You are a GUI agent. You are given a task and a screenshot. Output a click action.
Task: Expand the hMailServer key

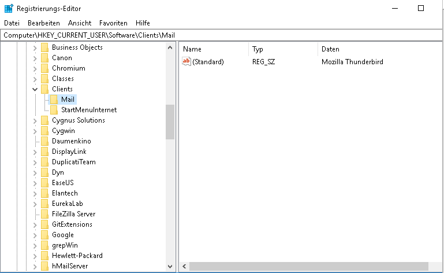tap(35, 267)
